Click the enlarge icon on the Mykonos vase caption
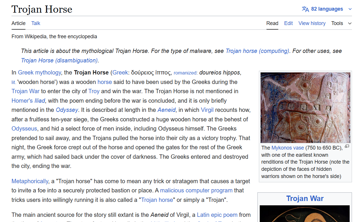The width and height of the screenshot is (358, 222). pyautogui.click(x=347, y=146)
